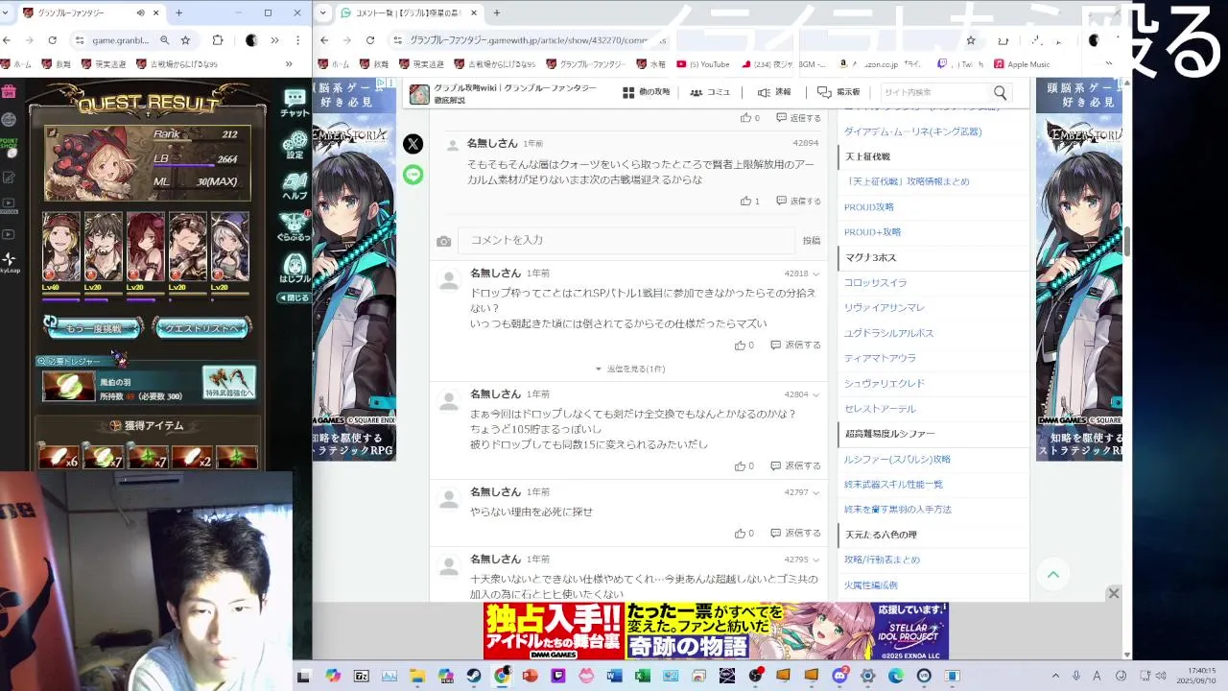This screenshot has width=1228, height=691.
Task: Open Discord from the taskbar
Action: tap(839, 676)
